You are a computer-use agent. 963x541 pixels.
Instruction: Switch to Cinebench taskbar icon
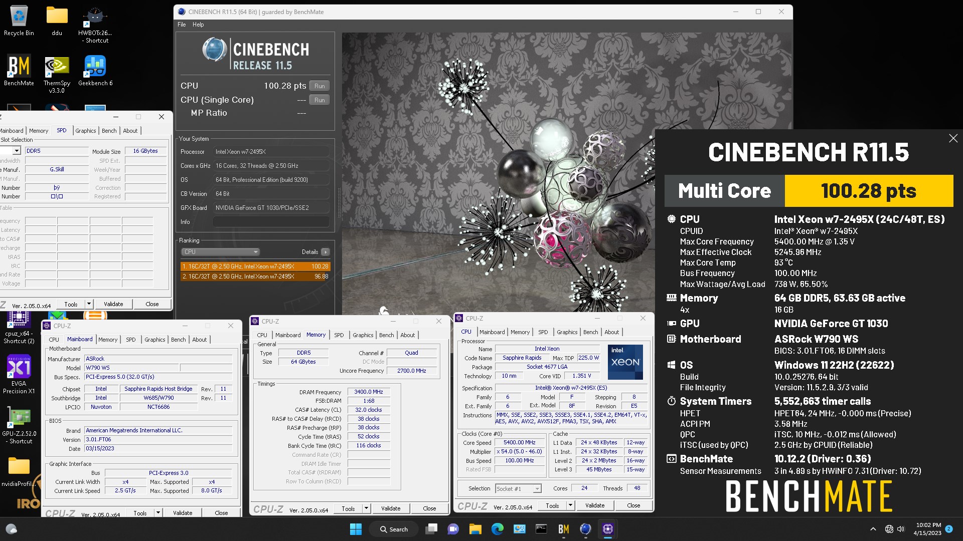coord(585,529)
